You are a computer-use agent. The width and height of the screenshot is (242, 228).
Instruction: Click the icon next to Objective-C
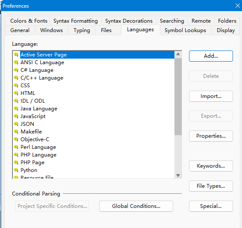tap(16, 139)
